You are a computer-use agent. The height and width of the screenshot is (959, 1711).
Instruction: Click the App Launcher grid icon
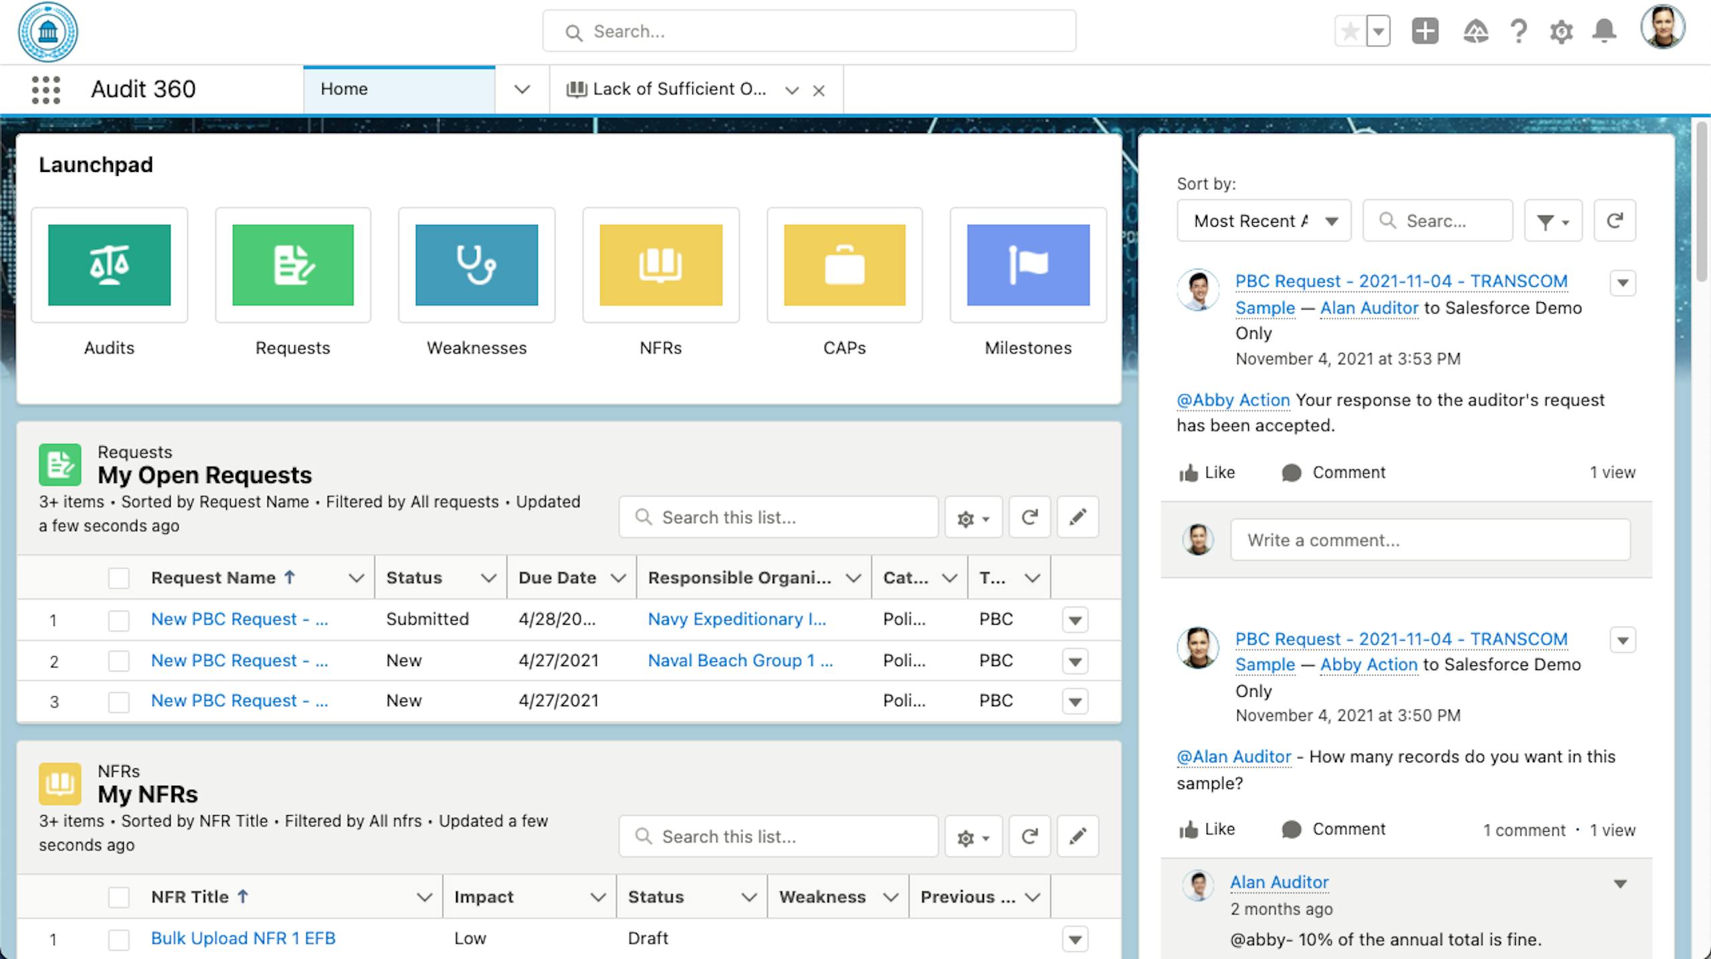(45, 90)
